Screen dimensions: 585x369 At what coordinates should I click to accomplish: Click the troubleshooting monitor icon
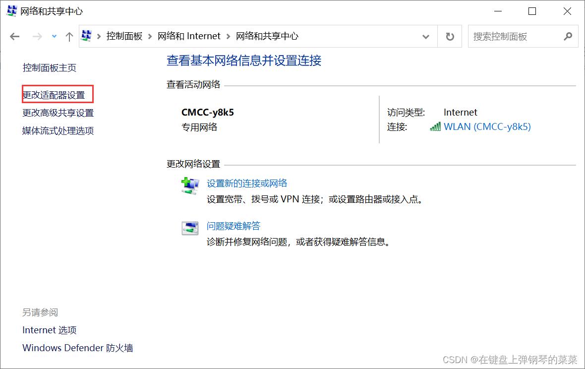(190, 228)
